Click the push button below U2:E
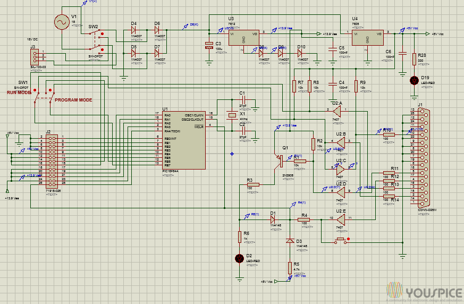 (x=340, y=241)
